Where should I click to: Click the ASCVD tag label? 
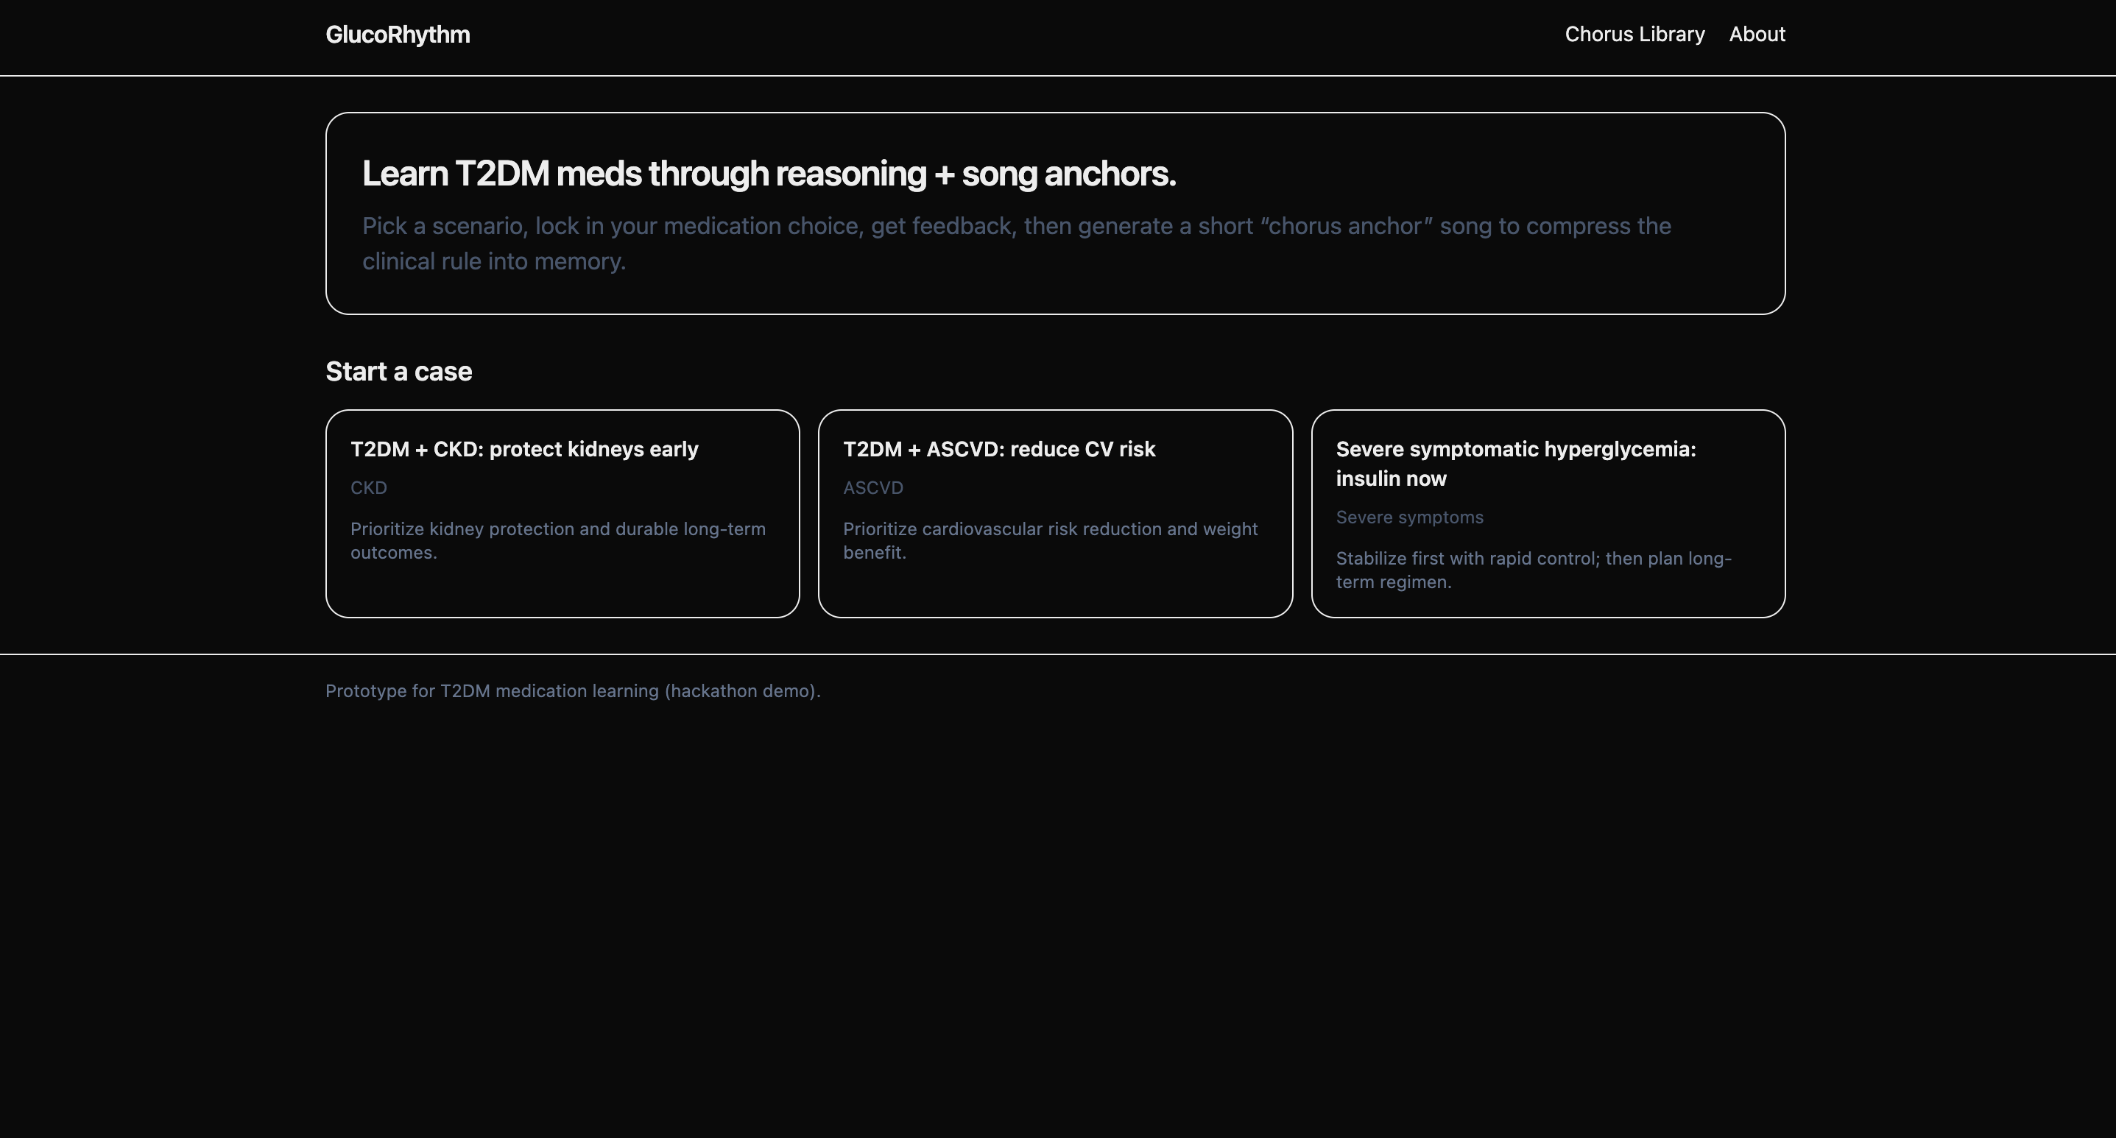pos(872,488)
